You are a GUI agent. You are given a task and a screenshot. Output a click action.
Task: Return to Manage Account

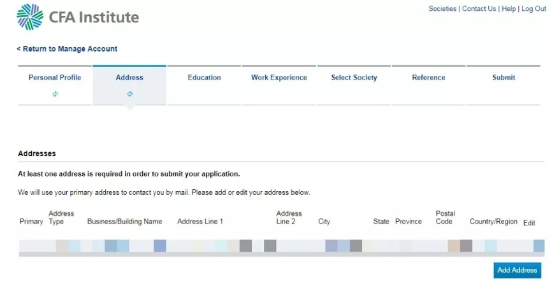[67, 49]
